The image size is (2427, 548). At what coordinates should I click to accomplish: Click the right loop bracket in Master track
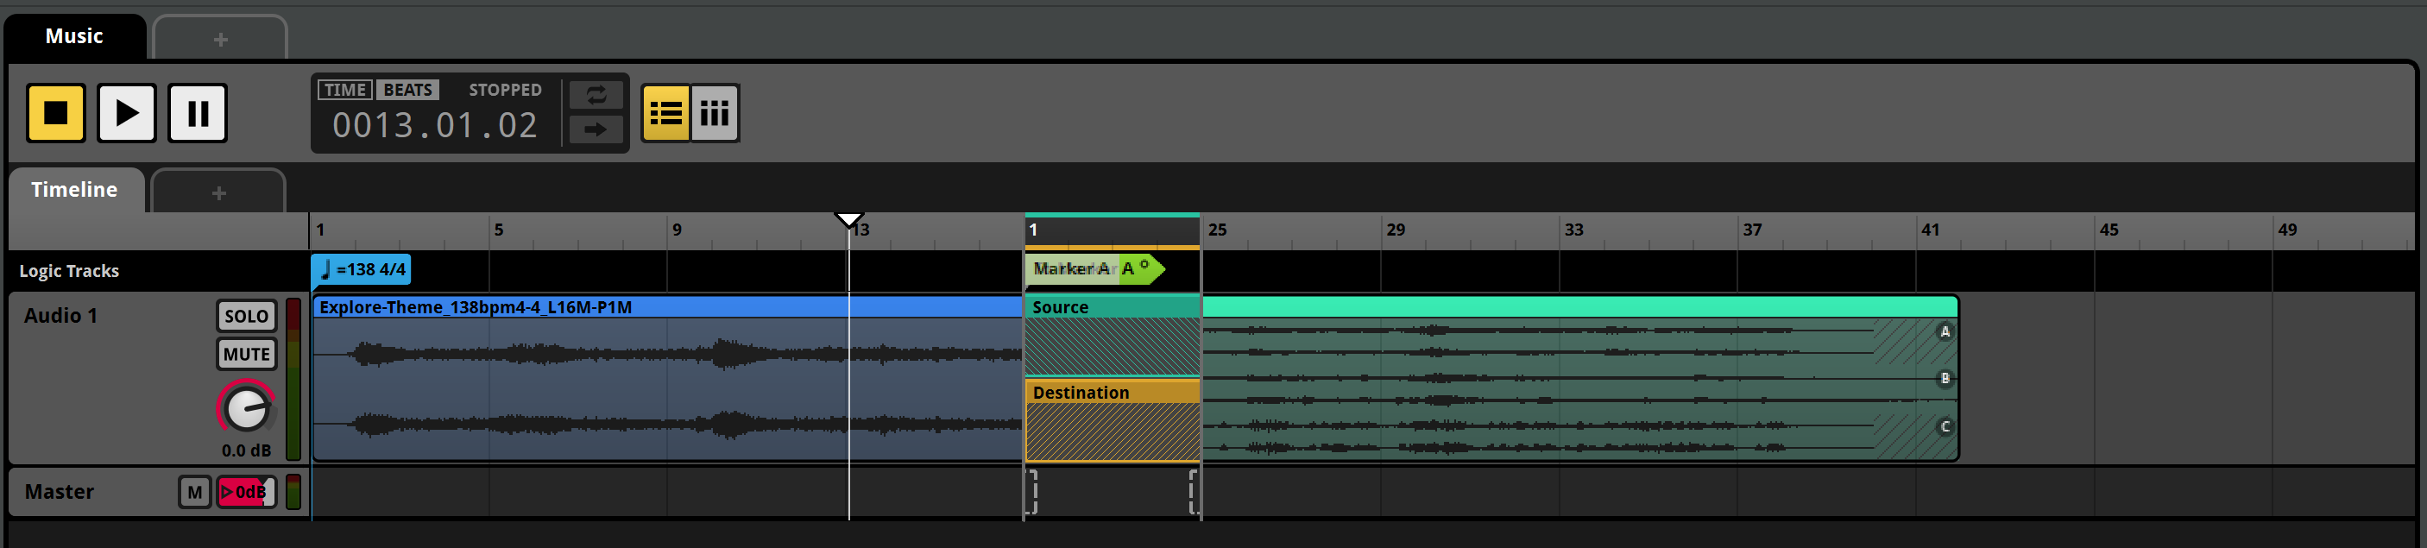1195,492
